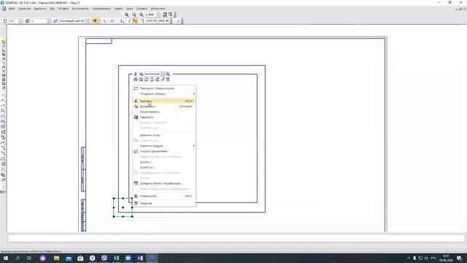The height and width of the screenshot is (263, 467).
Task: Open Yandex Browser from the taskbar
Action: (x=93, y=258)
